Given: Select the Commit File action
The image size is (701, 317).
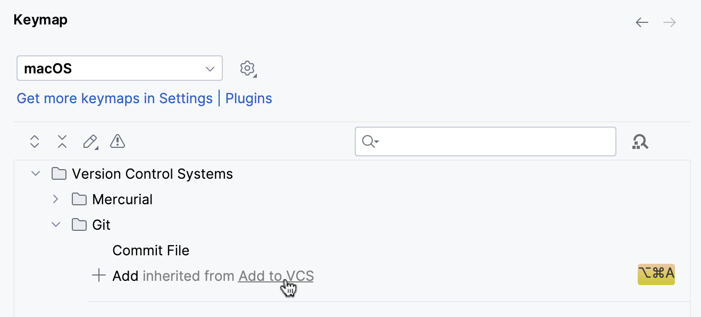Looking at the screenshot, I should (151, 250).
